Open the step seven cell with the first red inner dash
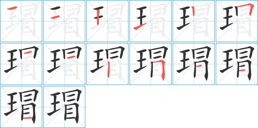 pyautogui.click(x=21, y=64)
